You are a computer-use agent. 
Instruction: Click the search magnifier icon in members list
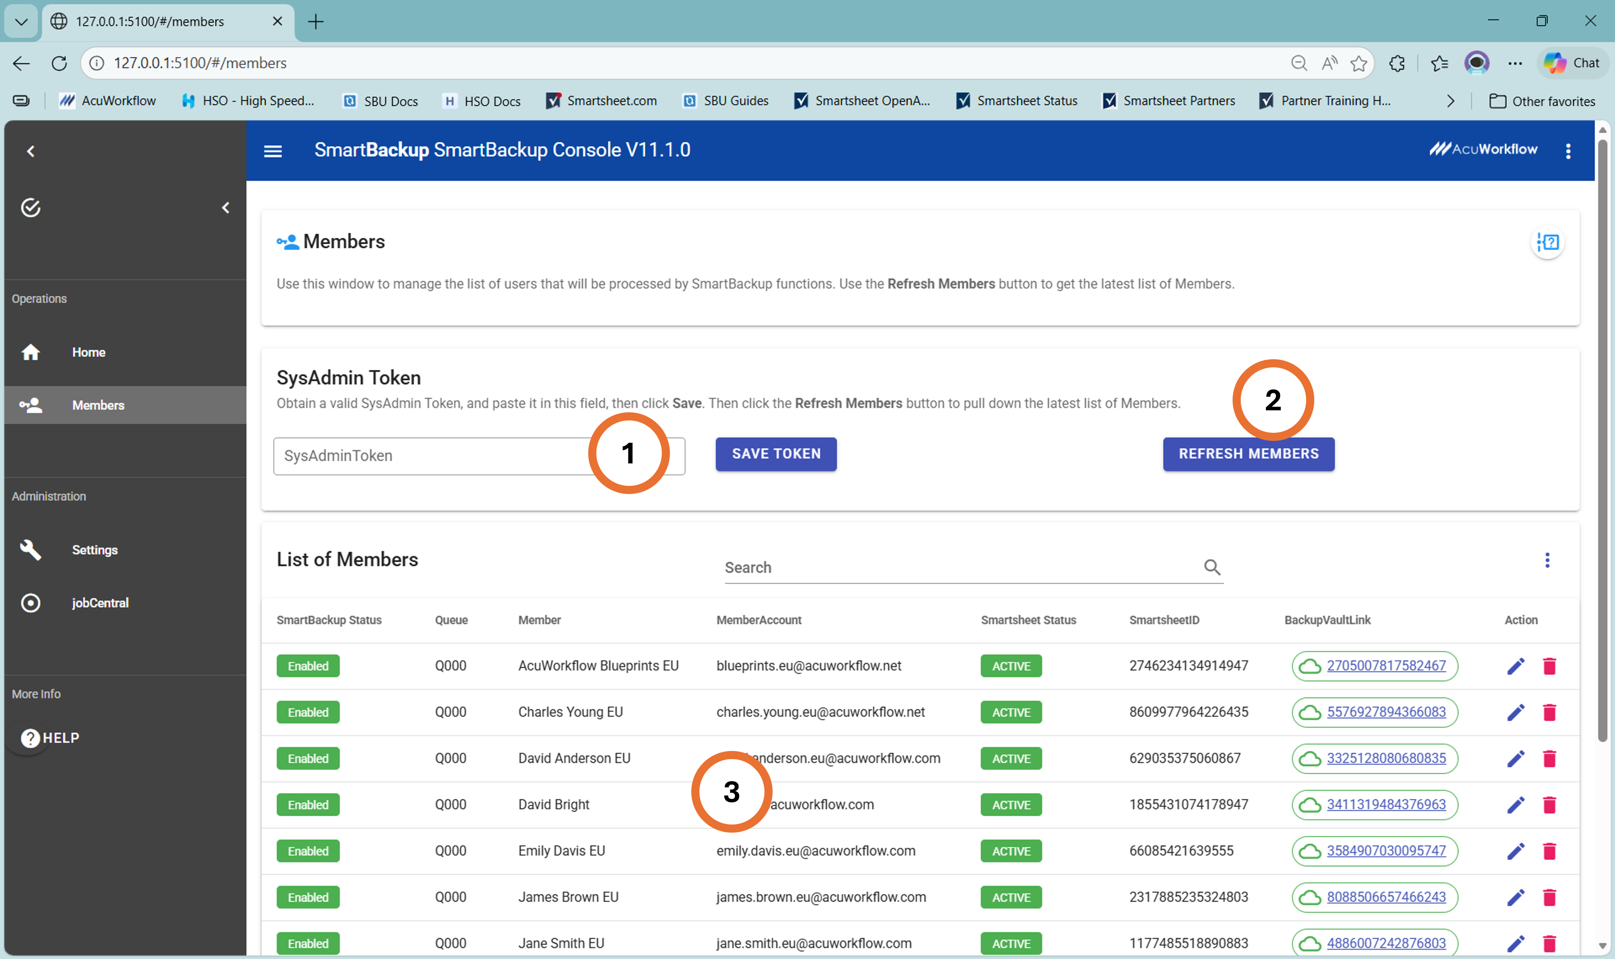[1212, 567]
